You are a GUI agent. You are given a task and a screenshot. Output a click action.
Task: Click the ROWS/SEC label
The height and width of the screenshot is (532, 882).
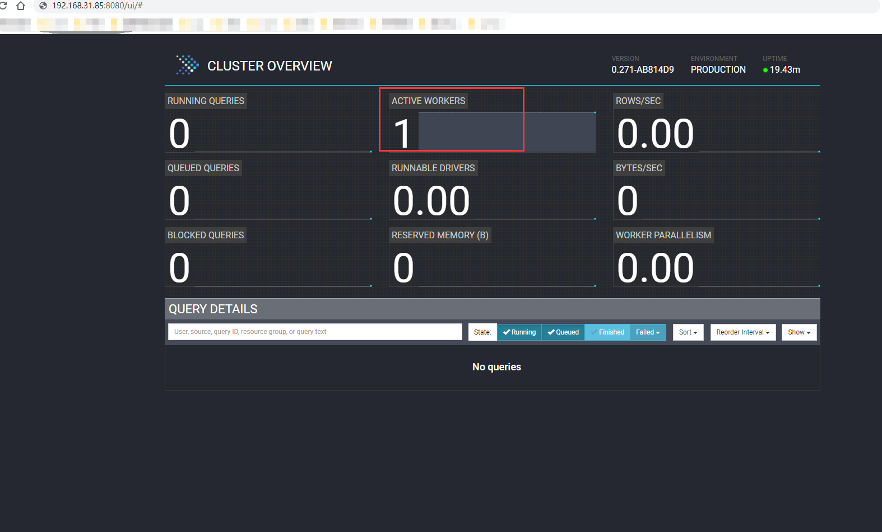(638, 101)
